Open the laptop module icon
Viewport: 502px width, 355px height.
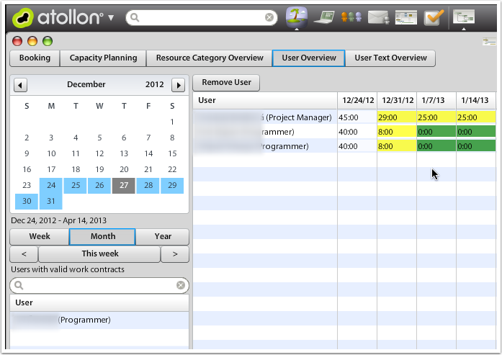pos(324,17)
